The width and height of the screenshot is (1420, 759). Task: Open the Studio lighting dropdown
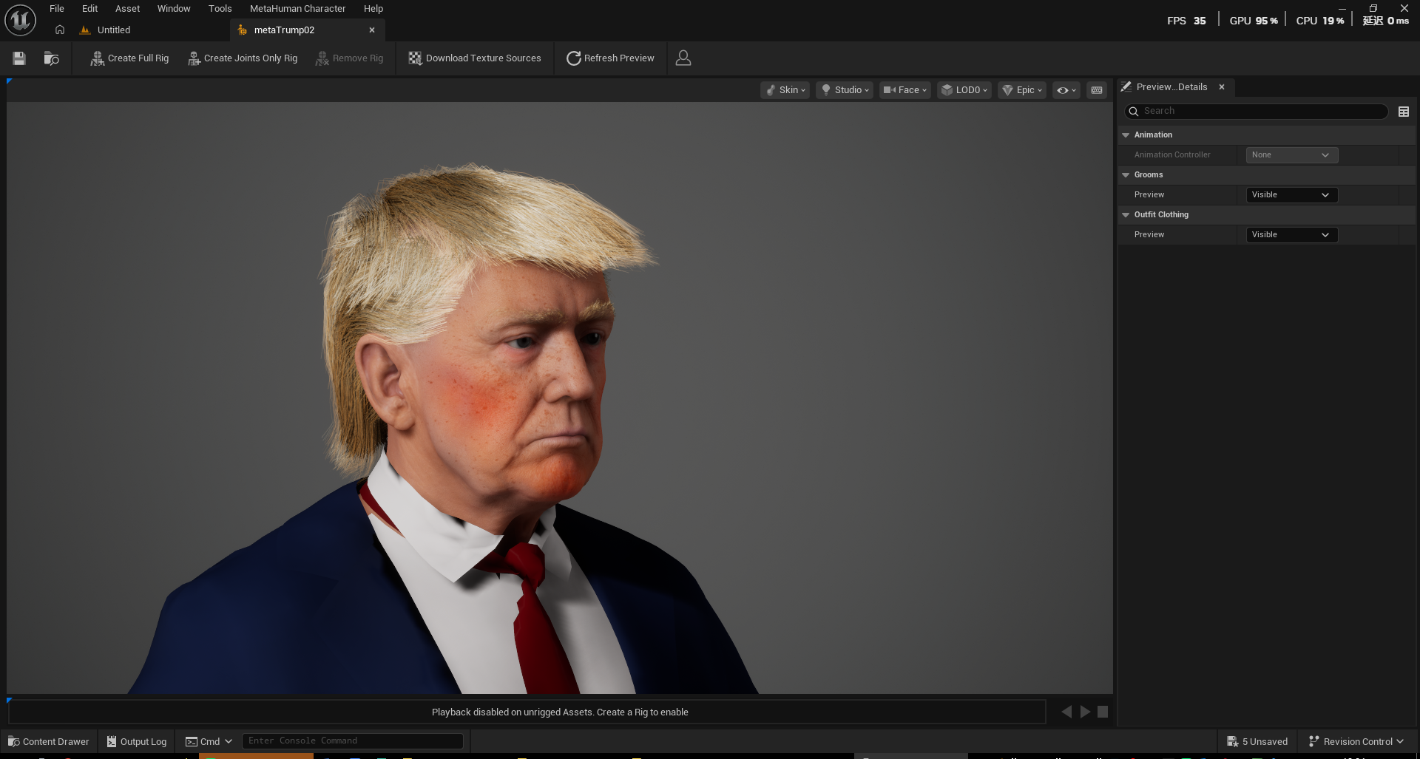845,90
